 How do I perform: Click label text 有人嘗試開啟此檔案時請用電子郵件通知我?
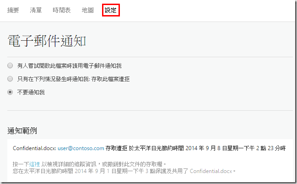(69, 66)
